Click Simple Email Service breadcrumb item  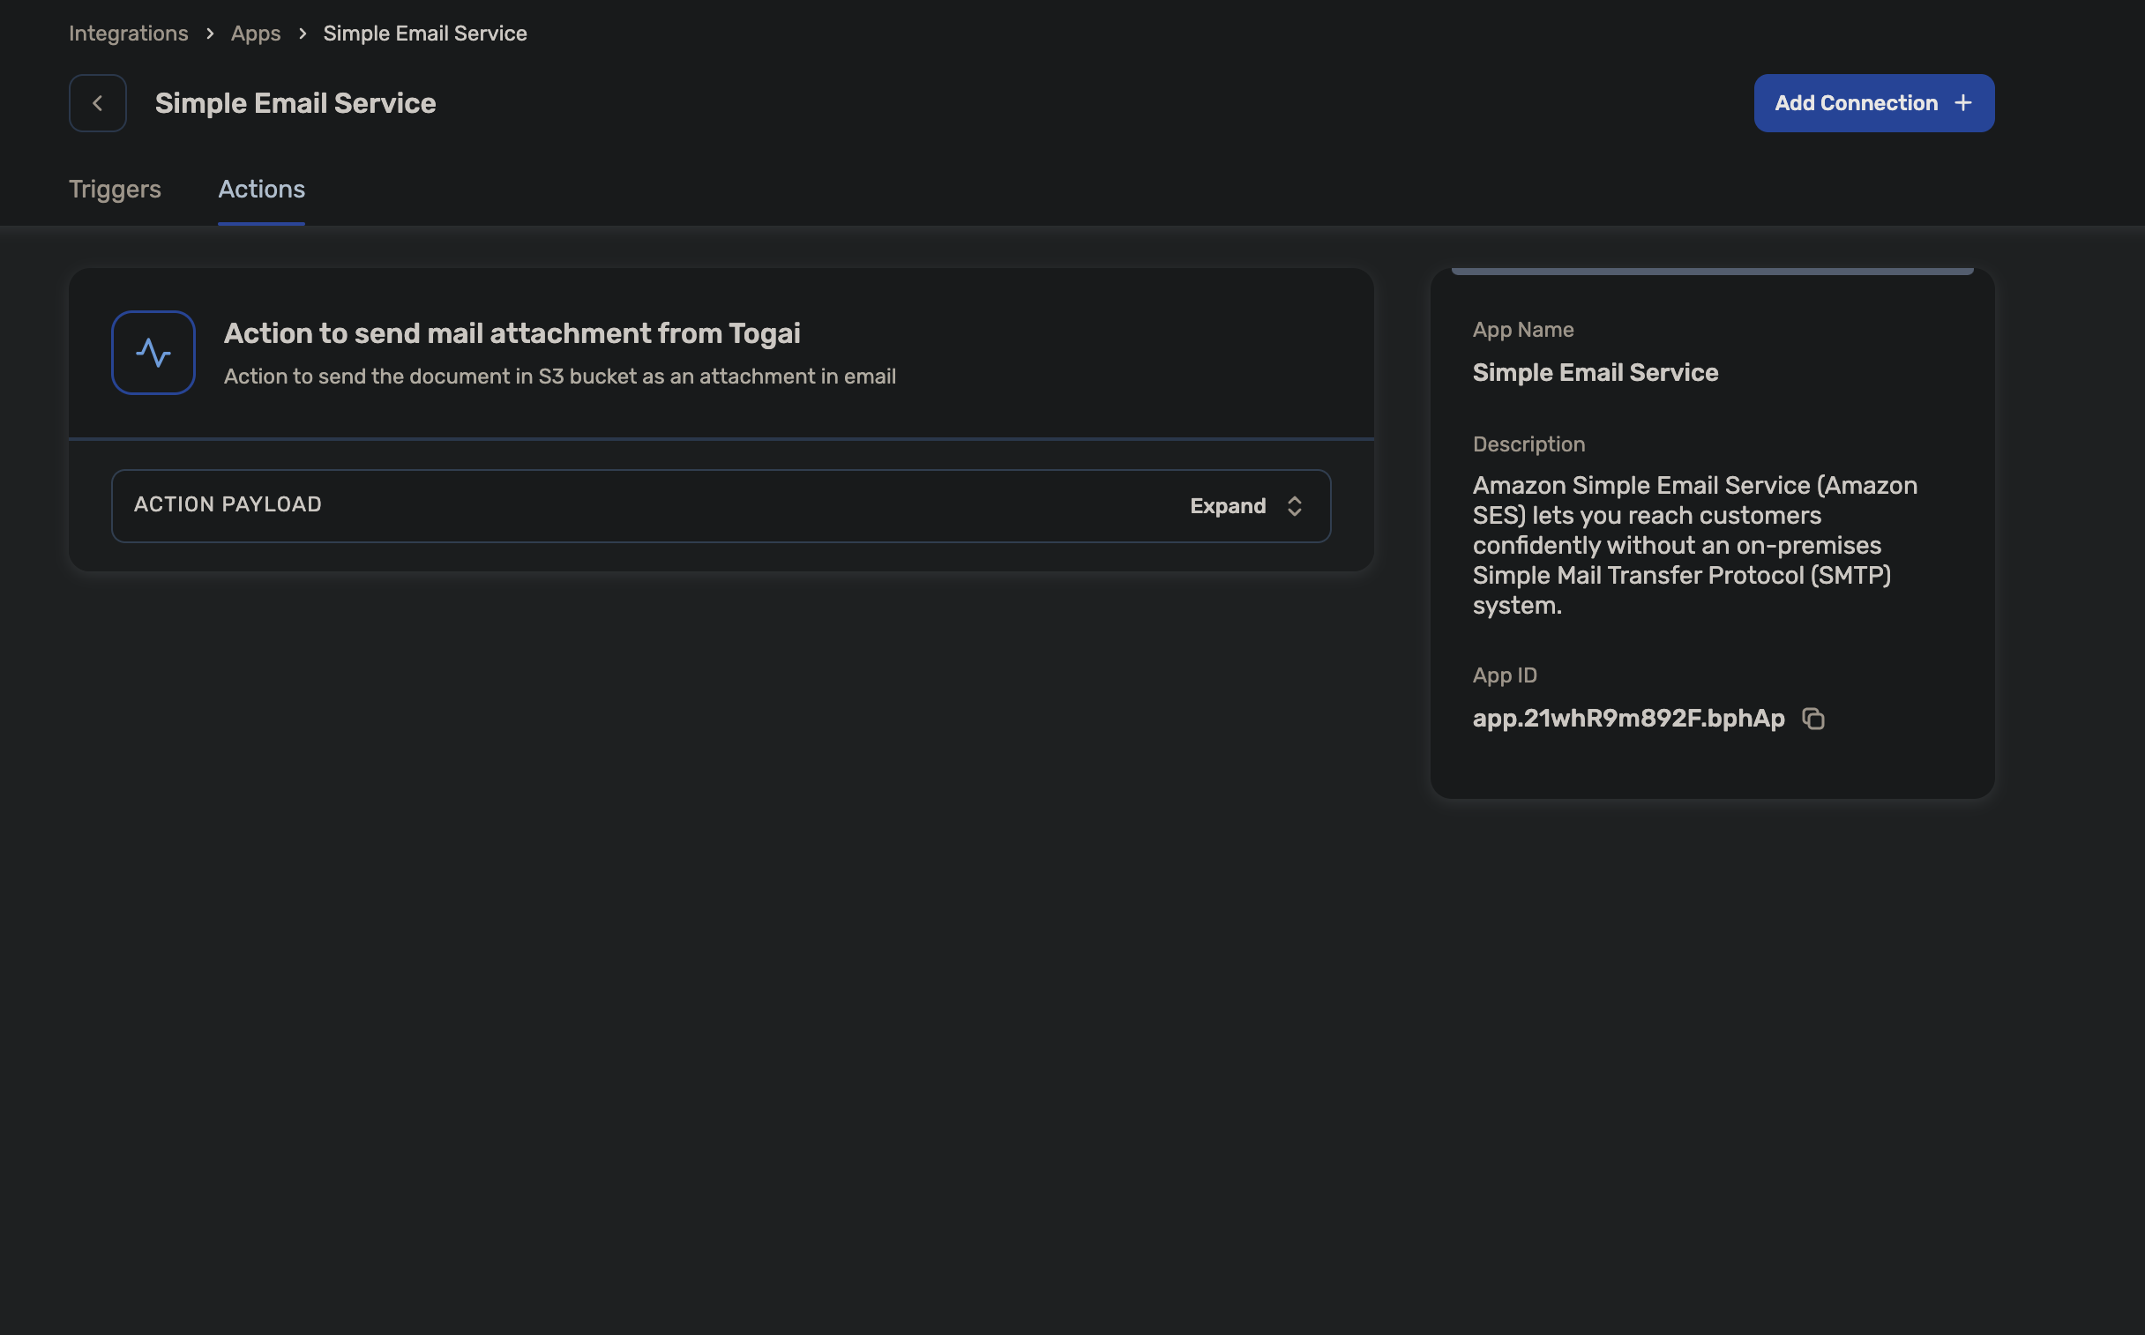(425, 34)
